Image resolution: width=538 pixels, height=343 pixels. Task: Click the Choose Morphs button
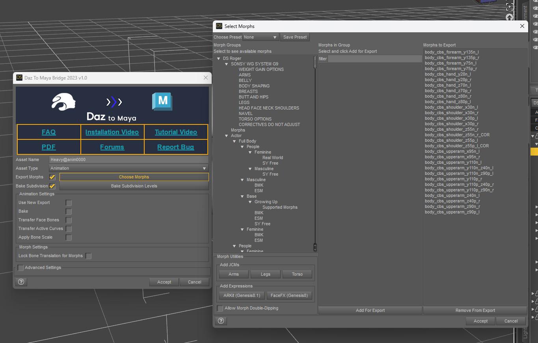(134, 177)
